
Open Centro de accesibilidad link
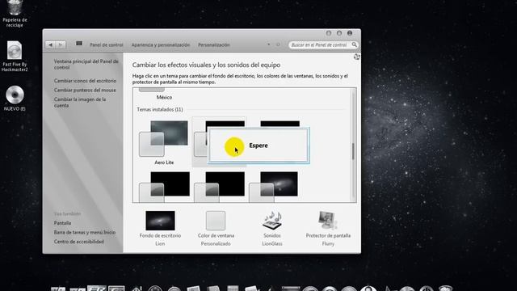79,242
